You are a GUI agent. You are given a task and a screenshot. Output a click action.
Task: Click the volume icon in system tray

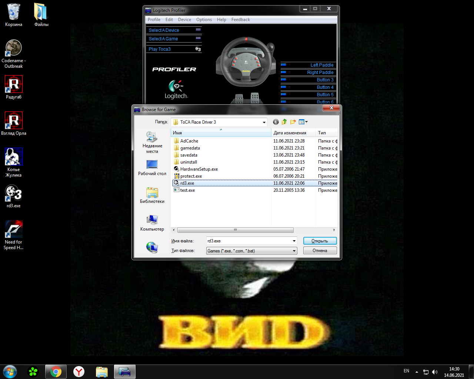(435, 372)
